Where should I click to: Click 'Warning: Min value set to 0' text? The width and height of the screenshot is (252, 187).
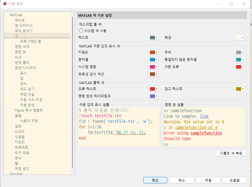point(194,122)
